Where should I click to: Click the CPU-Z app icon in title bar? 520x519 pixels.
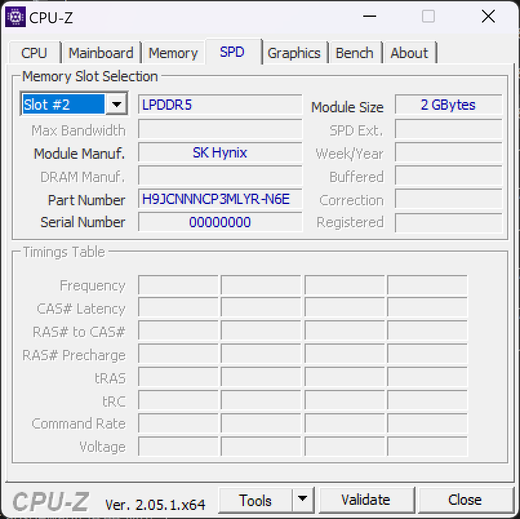15,17
